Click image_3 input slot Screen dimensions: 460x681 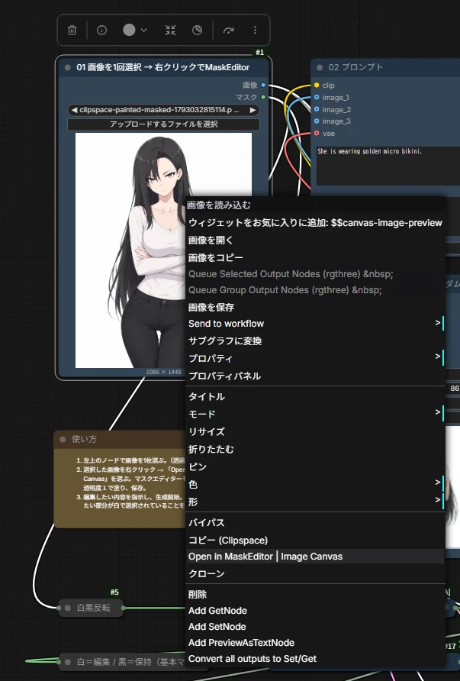pos(317,121)
